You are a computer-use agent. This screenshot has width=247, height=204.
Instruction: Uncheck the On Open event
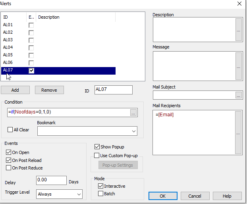click(x=8, y=152)
